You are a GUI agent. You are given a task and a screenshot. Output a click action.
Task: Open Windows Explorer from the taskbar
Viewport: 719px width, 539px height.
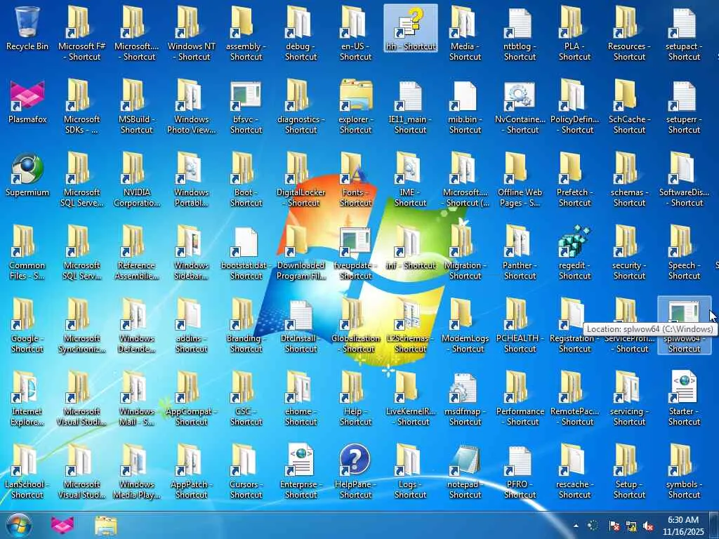tap(106, 526)
